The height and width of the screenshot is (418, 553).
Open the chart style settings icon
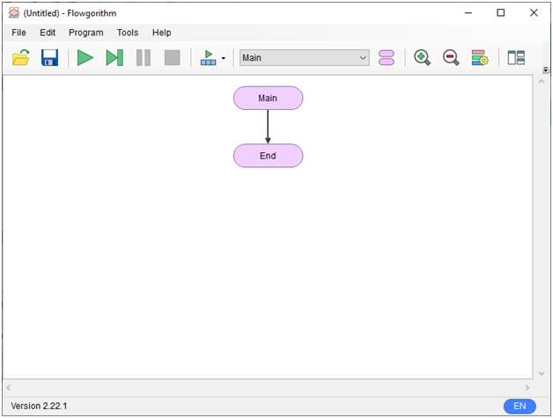pos(480,57)
